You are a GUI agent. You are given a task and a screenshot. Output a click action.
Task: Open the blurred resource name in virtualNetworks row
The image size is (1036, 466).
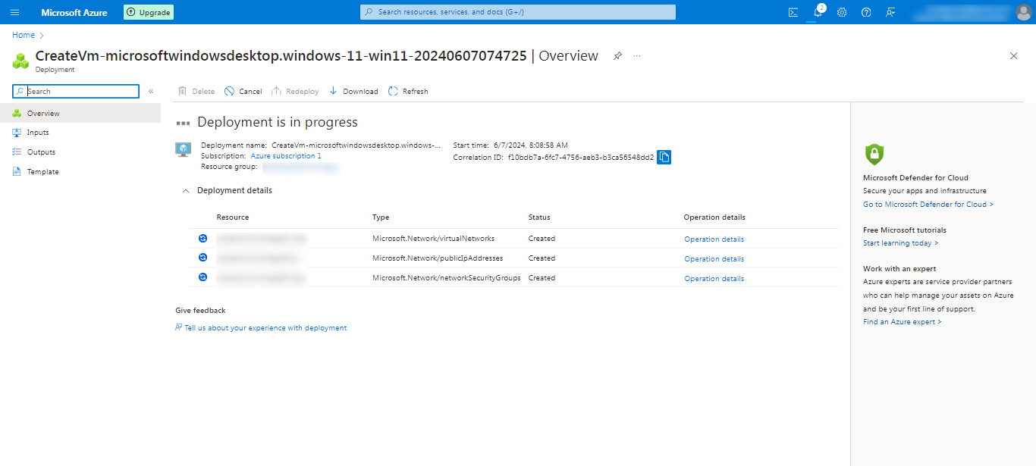click(x=261, y=238)
